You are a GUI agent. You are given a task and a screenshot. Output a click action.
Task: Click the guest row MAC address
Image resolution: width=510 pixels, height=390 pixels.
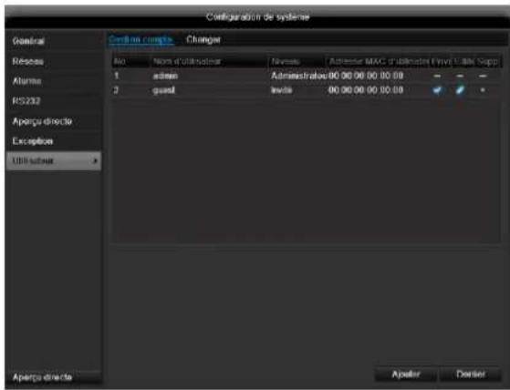[x=366, y=90]
